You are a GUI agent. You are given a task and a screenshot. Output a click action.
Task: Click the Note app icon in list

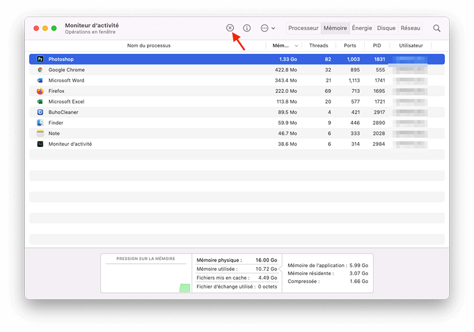pyautogui.click(x=40, y=133)
